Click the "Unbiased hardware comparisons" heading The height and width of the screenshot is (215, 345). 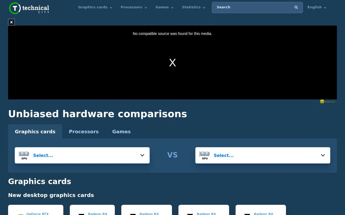click(98, 114)
